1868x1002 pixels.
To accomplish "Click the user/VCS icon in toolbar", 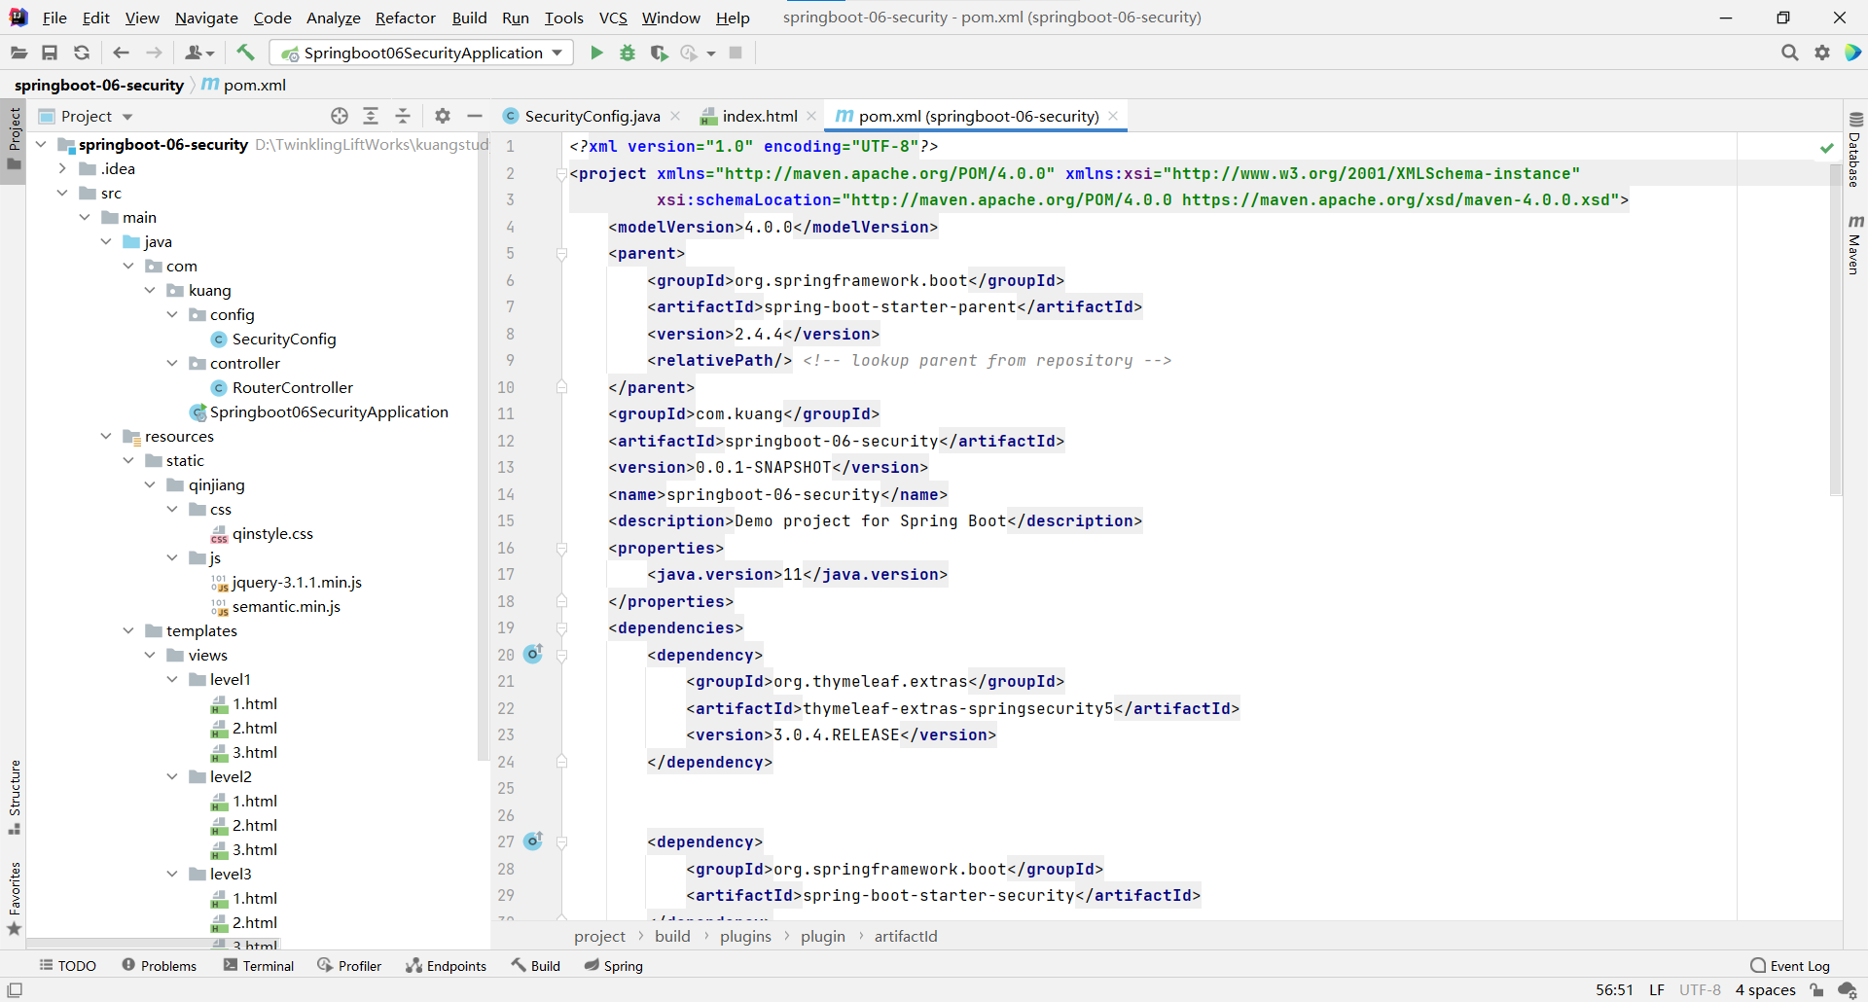I will pos(199,53).
